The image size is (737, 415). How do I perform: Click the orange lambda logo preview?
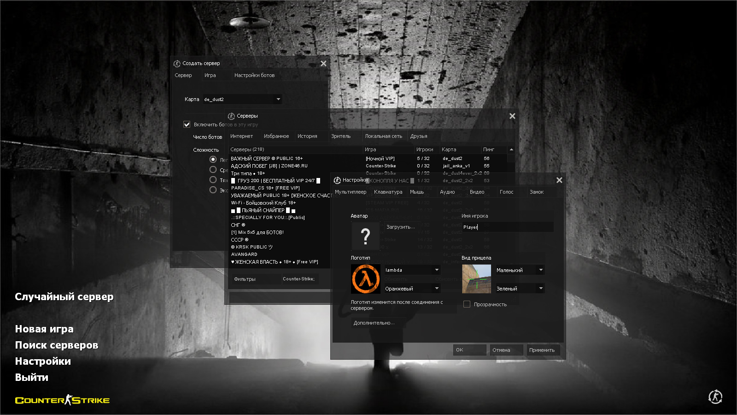366,279
